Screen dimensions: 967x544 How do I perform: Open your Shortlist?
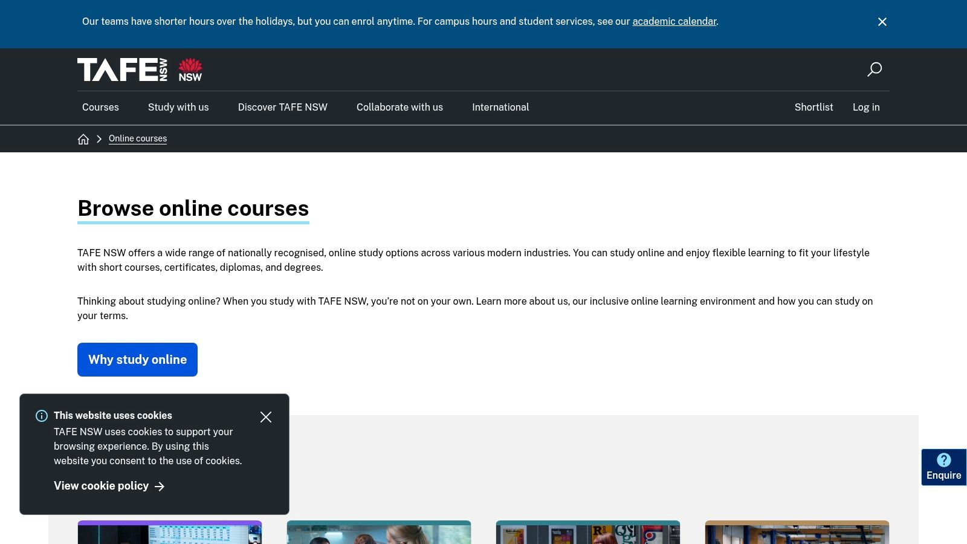tap(813, 107)
